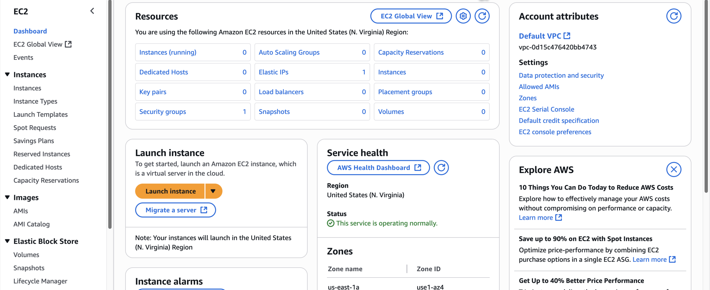This screenshot has width=710, height=290.
Task: Open Default credit specification setting
Action: click(559, 121)
